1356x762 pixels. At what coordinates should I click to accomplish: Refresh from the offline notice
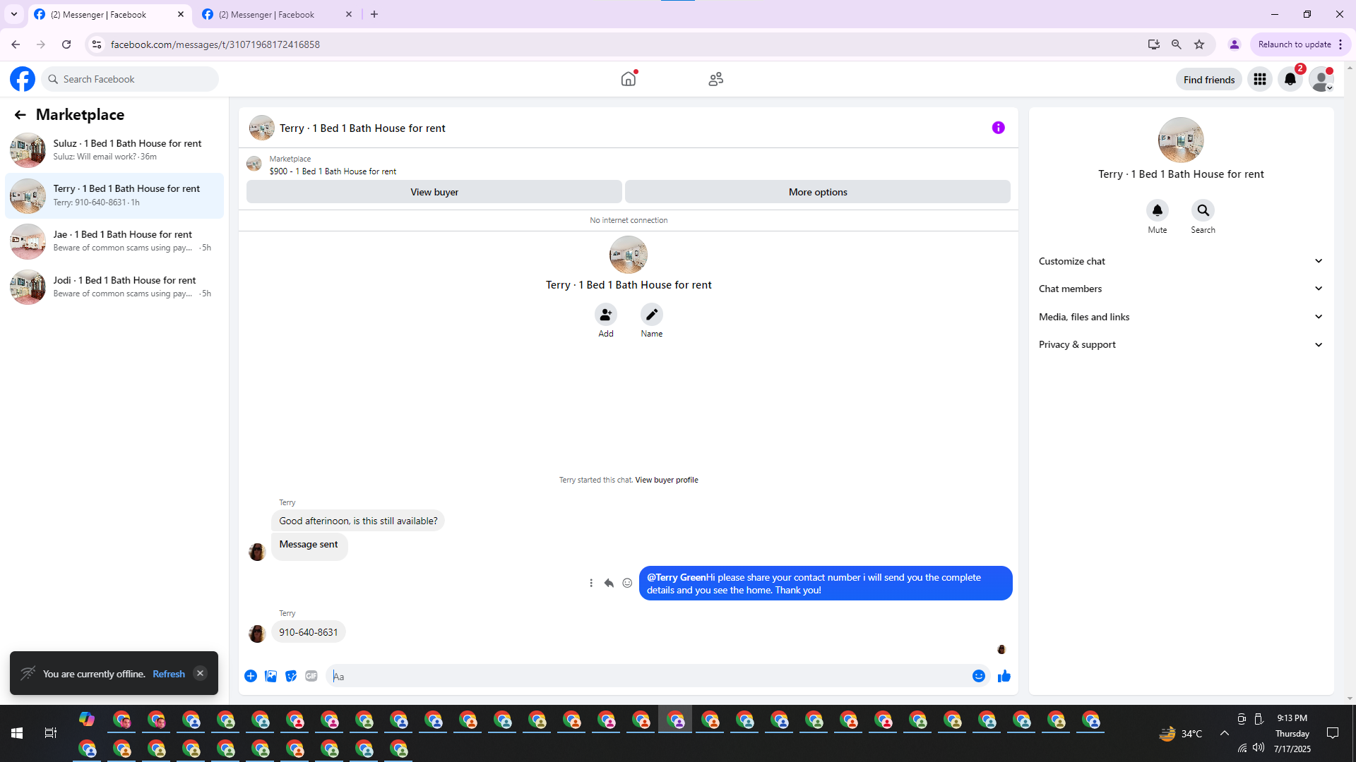169,674
